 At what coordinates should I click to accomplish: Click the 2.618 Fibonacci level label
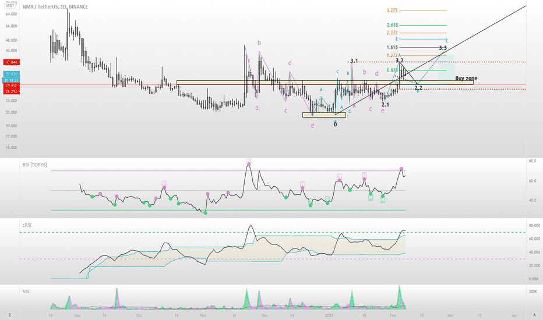pyautogui.click(x=392, y=25)
